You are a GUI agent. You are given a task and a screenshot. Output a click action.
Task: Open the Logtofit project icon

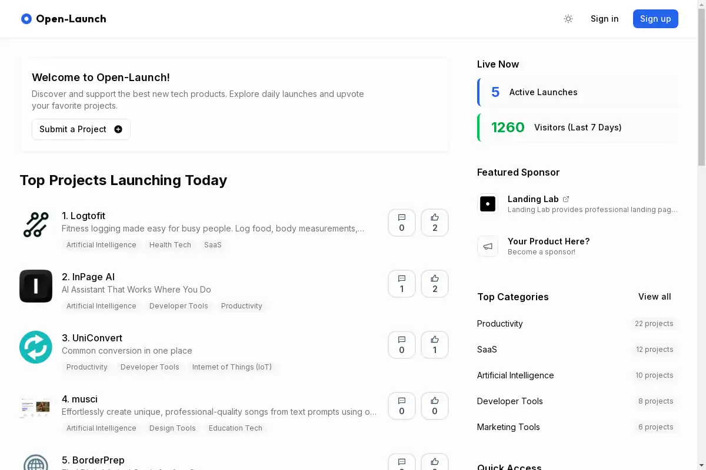(x=36, y=225)
